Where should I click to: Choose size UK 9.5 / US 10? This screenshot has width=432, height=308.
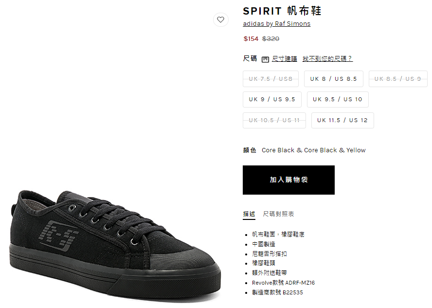tap(338, 99)
